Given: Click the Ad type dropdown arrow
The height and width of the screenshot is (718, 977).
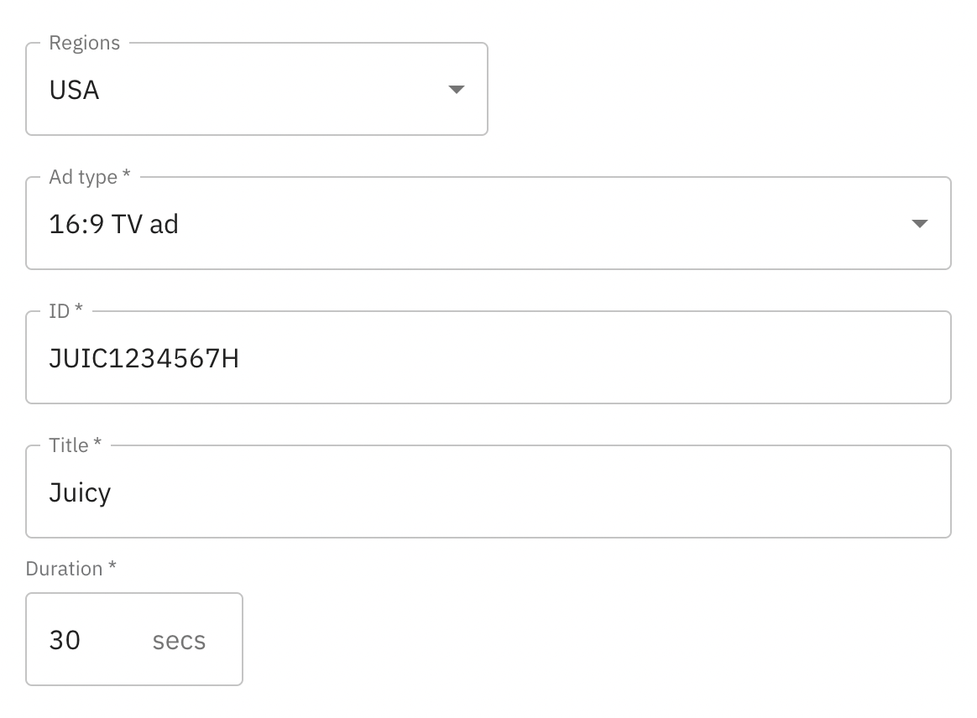Looking at the screenshot, I should (920, 224).
